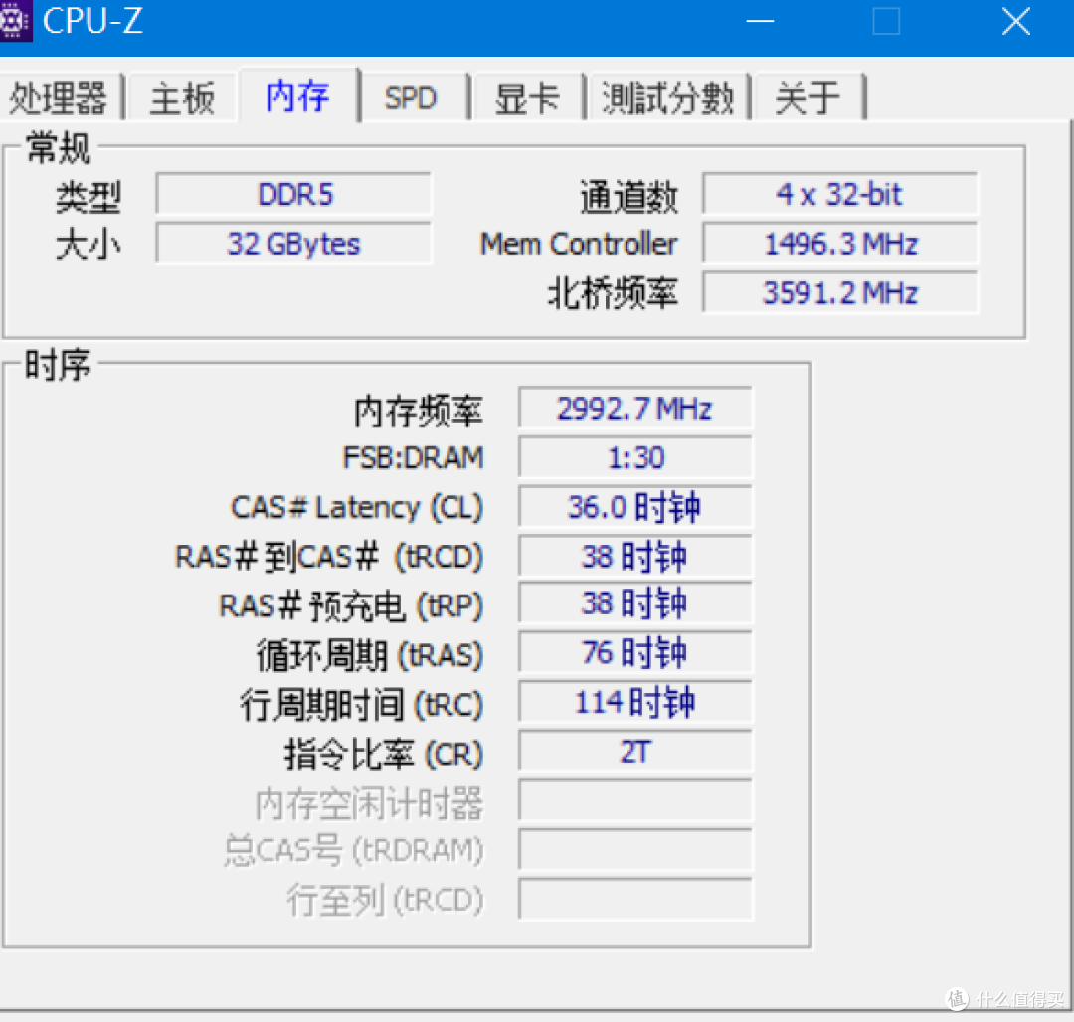1074x1022 pixels.
Task: Click the CAS# Latency (CL) label
Action: [x=357, y=508]
